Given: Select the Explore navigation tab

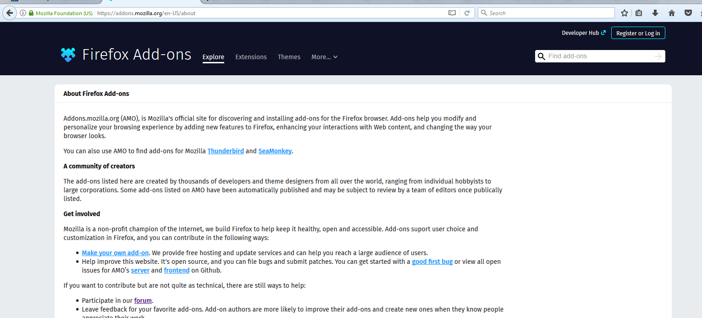Looking at the screenshot, I should click(213, 57).
